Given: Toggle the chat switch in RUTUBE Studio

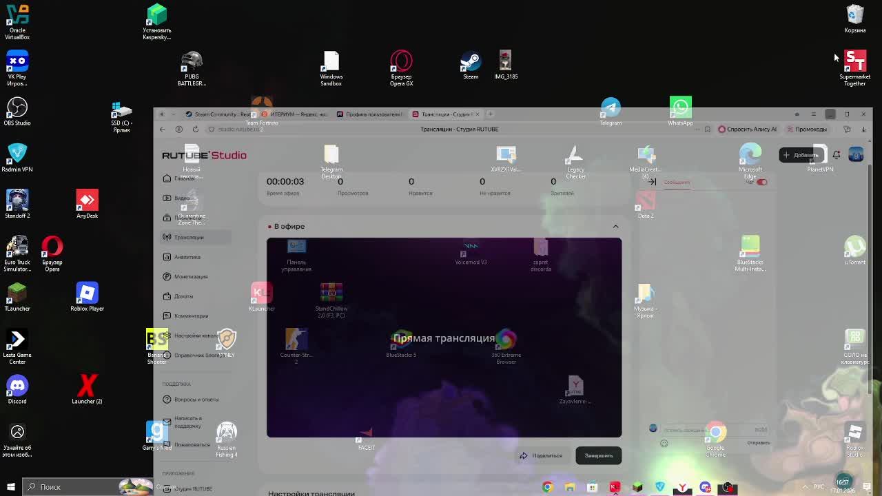Looking at the screenshot, I should (x=761, y=182).
